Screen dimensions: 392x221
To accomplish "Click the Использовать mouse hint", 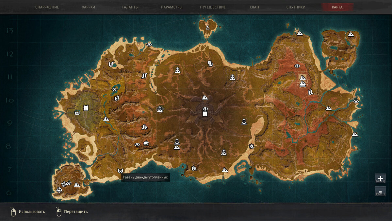I will pos(28,212).
